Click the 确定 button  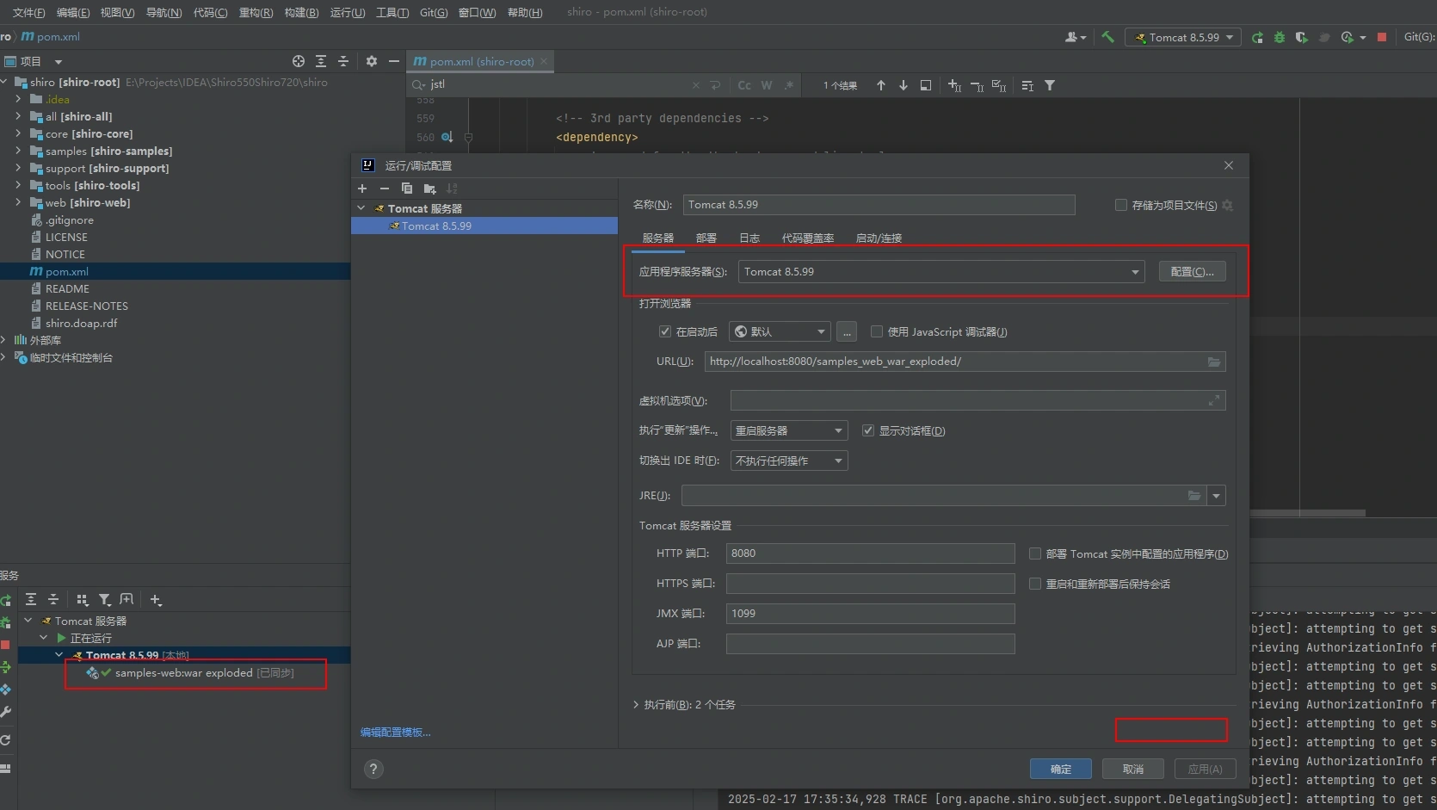(x=1060, y=769)
